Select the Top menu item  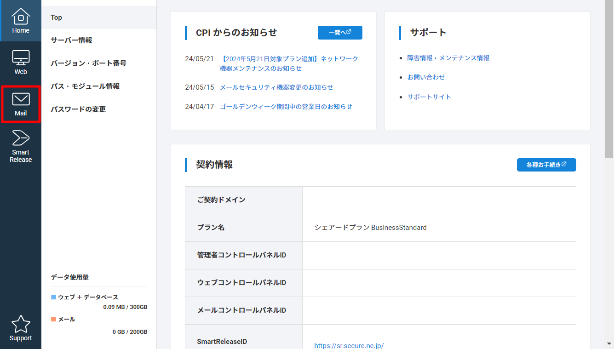pyautogui.click(x=57, y=17)
